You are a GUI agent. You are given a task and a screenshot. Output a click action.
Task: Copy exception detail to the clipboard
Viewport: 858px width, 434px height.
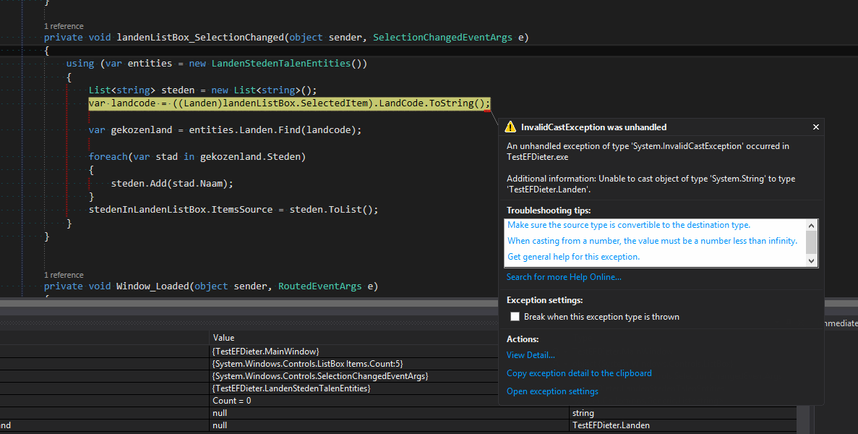[x=579, y=373]
